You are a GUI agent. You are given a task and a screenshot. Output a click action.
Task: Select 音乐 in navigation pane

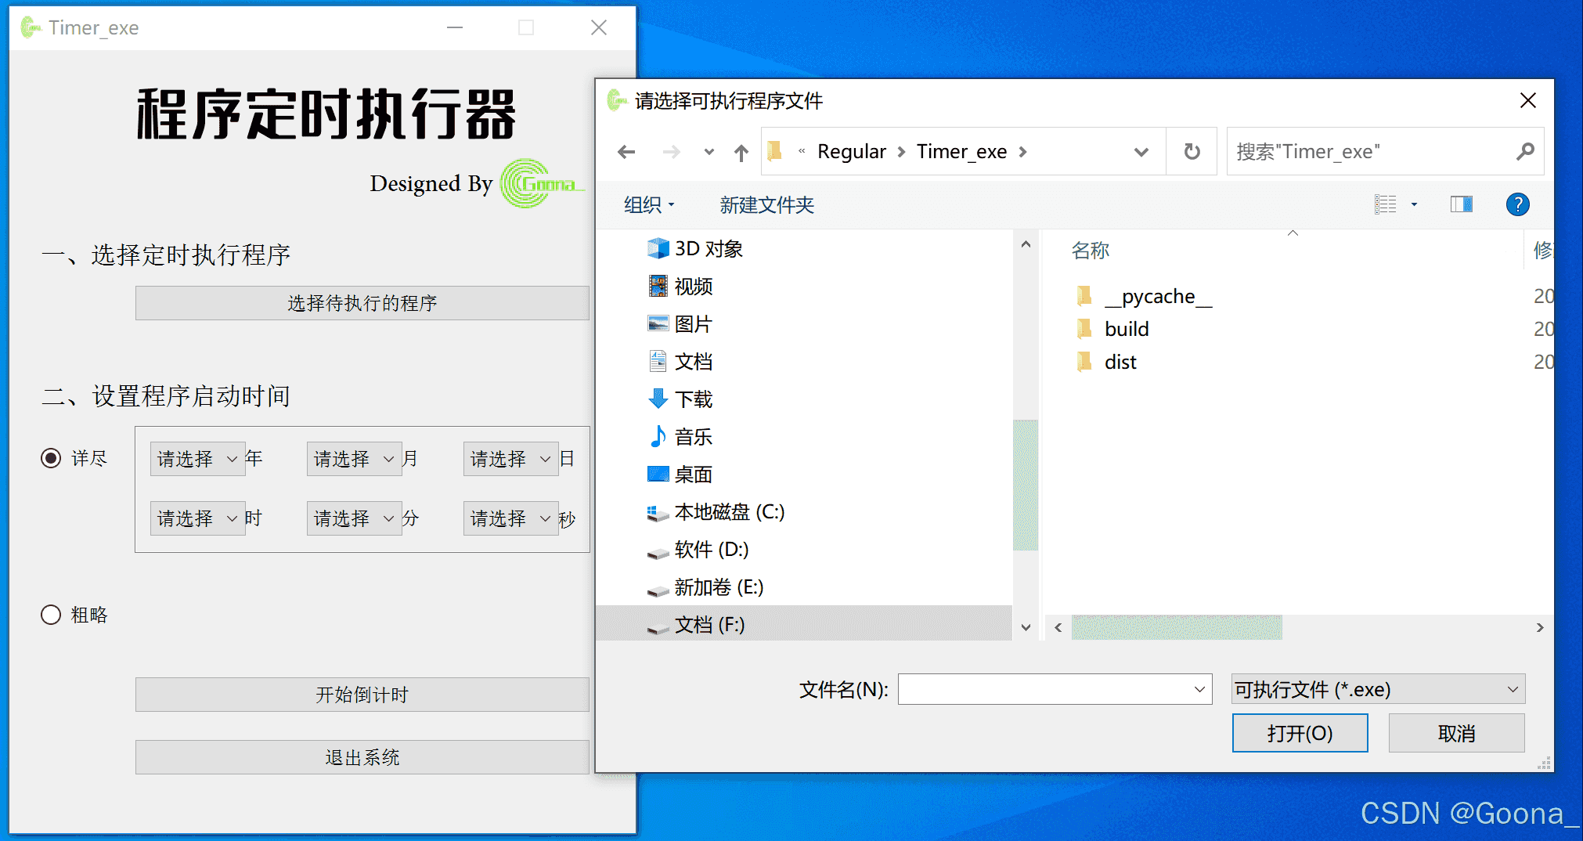[680, 437]
